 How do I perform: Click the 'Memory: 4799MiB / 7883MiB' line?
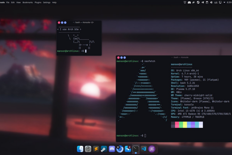pyautogui.click(x=188, y=117)
